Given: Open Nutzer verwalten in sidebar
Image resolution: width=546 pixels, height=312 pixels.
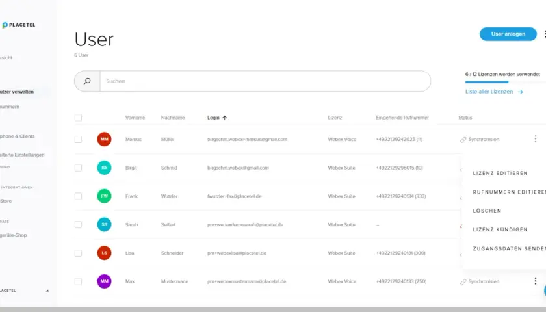Looking at the screenshot, I should point(17,92).
